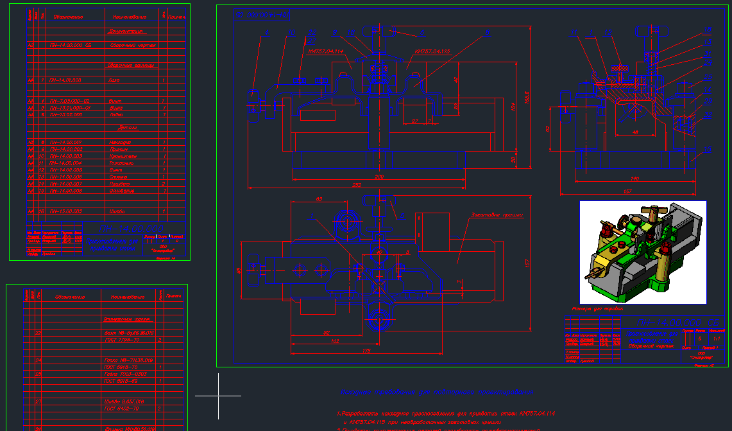Select the "65" dimension above the plan view
732x431 pixels.
point(319,199)
